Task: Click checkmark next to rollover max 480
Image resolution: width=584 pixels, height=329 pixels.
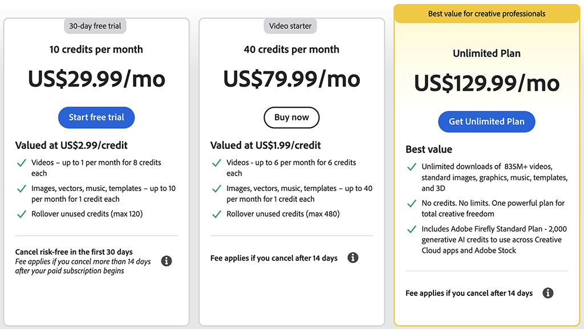Action: click(x=217, y=214)
